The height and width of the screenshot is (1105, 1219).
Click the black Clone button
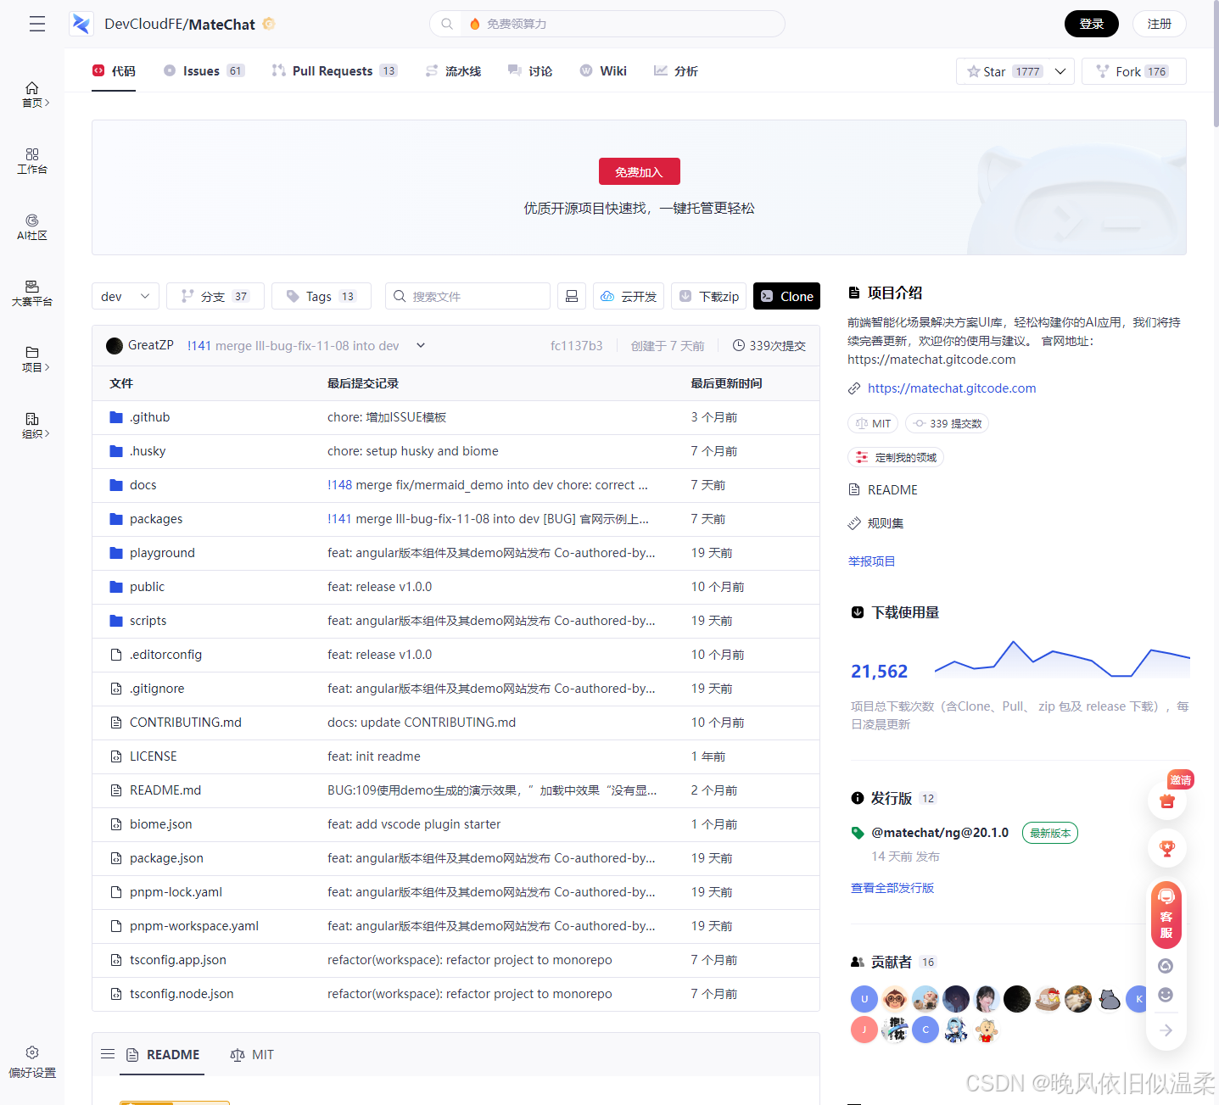pos(787,296)
